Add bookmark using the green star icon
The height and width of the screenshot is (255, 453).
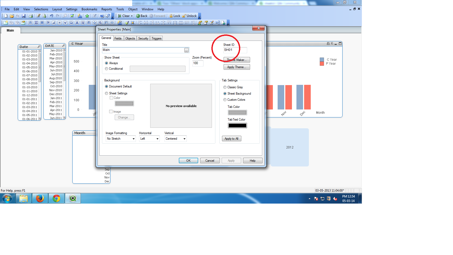(87, 16)
